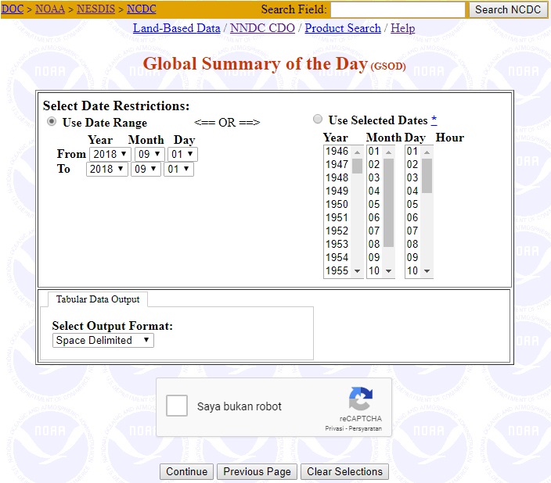Screen dimensions: 551x483
Task: Select month 10 in the Month list
Action: [x=375, y=271]
